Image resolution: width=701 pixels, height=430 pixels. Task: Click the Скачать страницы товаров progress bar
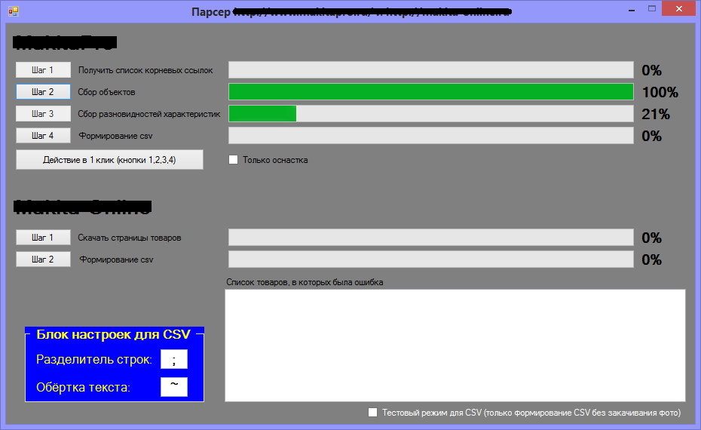[430, 238]
